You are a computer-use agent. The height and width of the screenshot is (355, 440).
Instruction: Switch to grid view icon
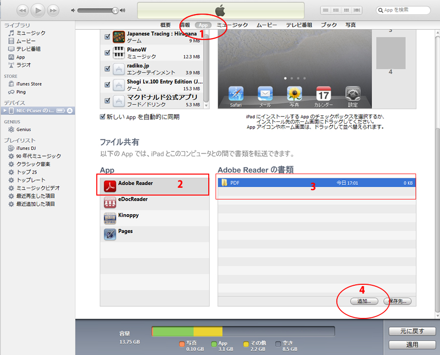point(346,10)
